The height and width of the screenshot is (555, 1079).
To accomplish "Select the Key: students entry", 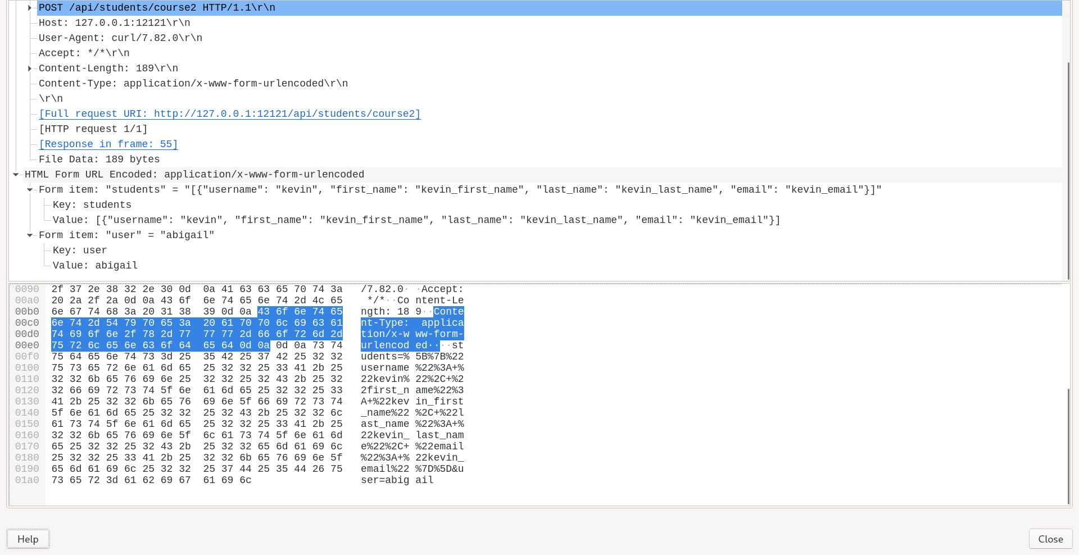I will 92,204.
